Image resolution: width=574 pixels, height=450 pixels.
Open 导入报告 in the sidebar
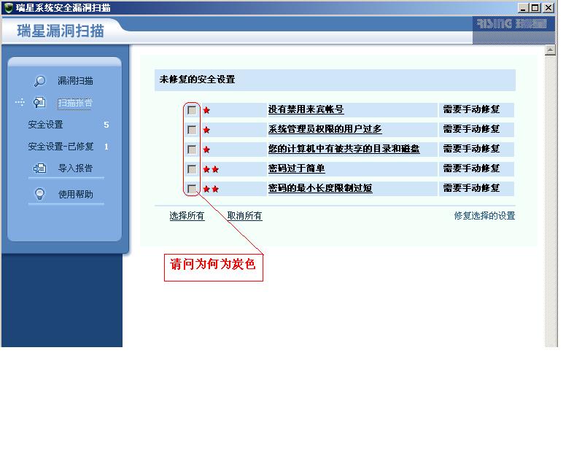[x=75, y=168]
